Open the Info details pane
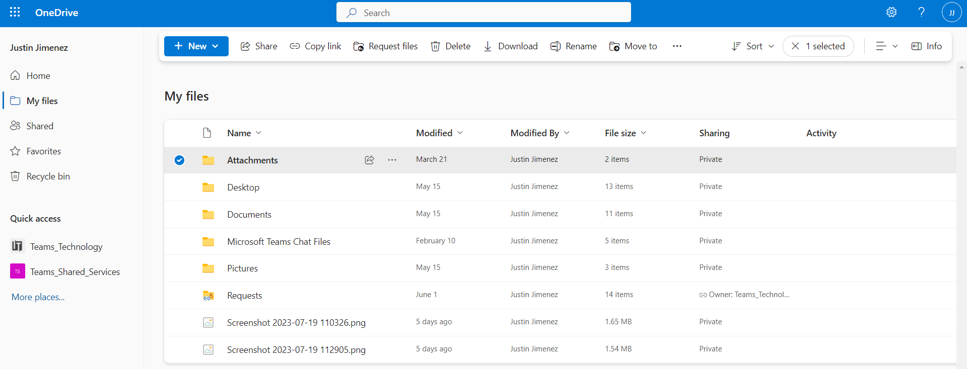967x369 pixels. pyautogui.click(x=927, y=46)
